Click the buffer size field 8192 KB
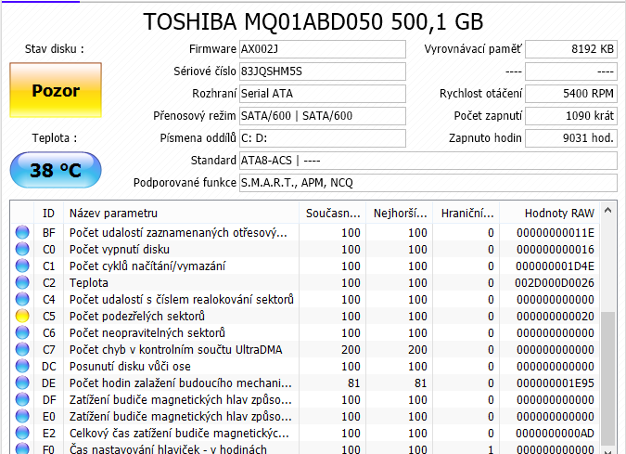The height and width of the screenshot is (454, 626). (571, 49)
